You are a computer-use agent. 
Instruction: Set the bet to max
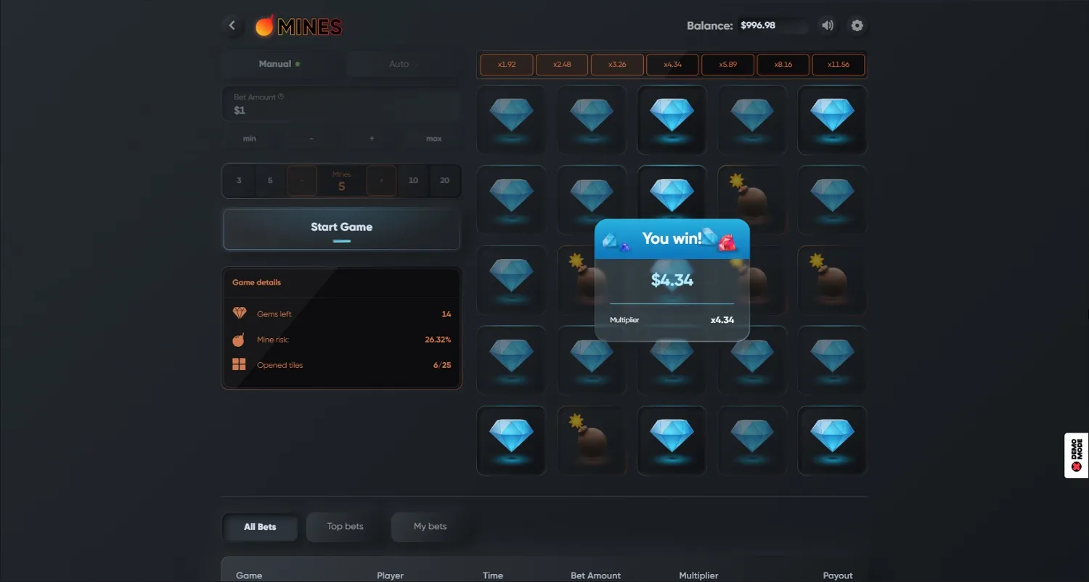(433, 139)
